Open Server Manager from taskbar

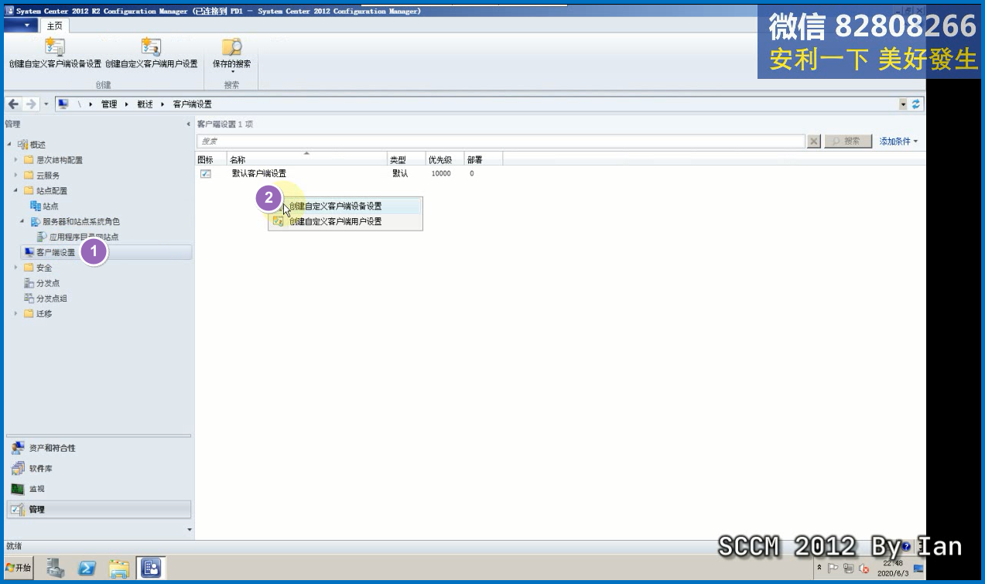click(55, 569)
